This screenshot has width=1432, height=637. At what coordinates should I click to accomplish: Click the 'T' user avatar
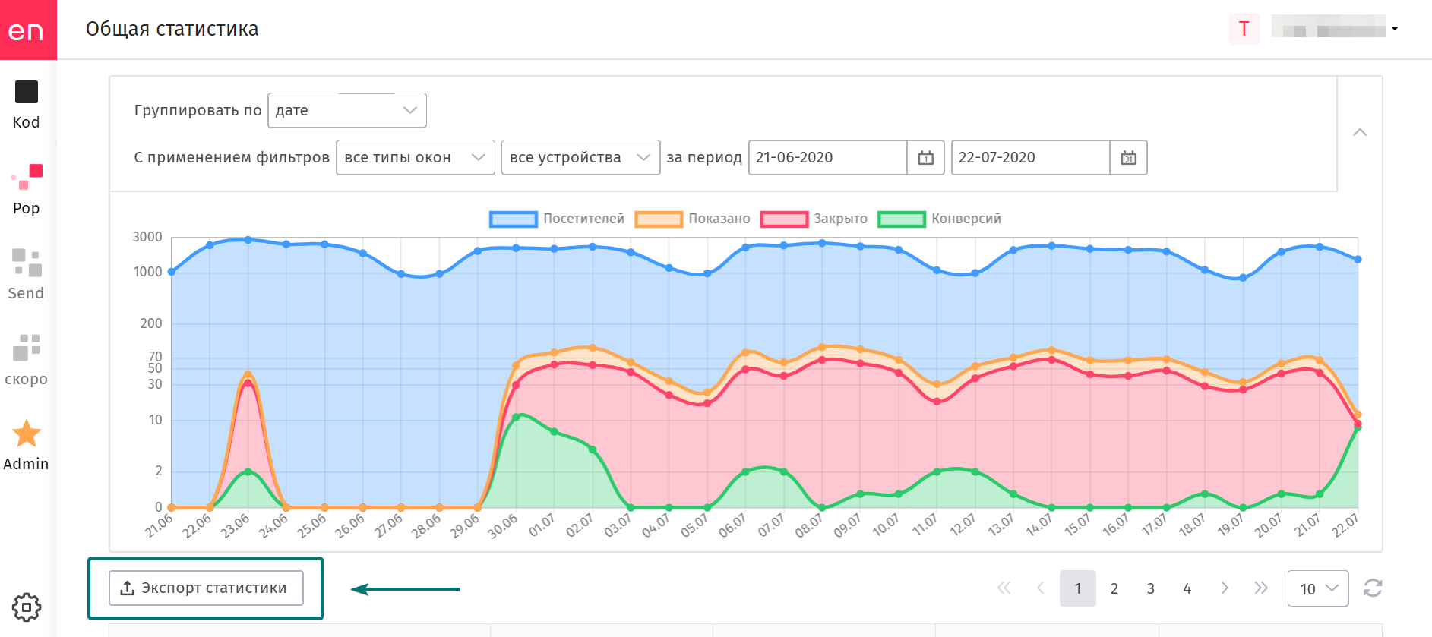pyautogui.click(x=1244, y=30)
